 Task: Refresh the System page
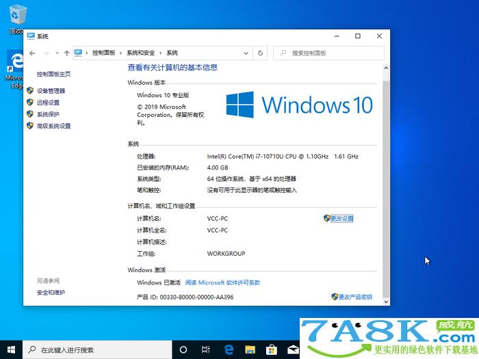coord(260,53)
